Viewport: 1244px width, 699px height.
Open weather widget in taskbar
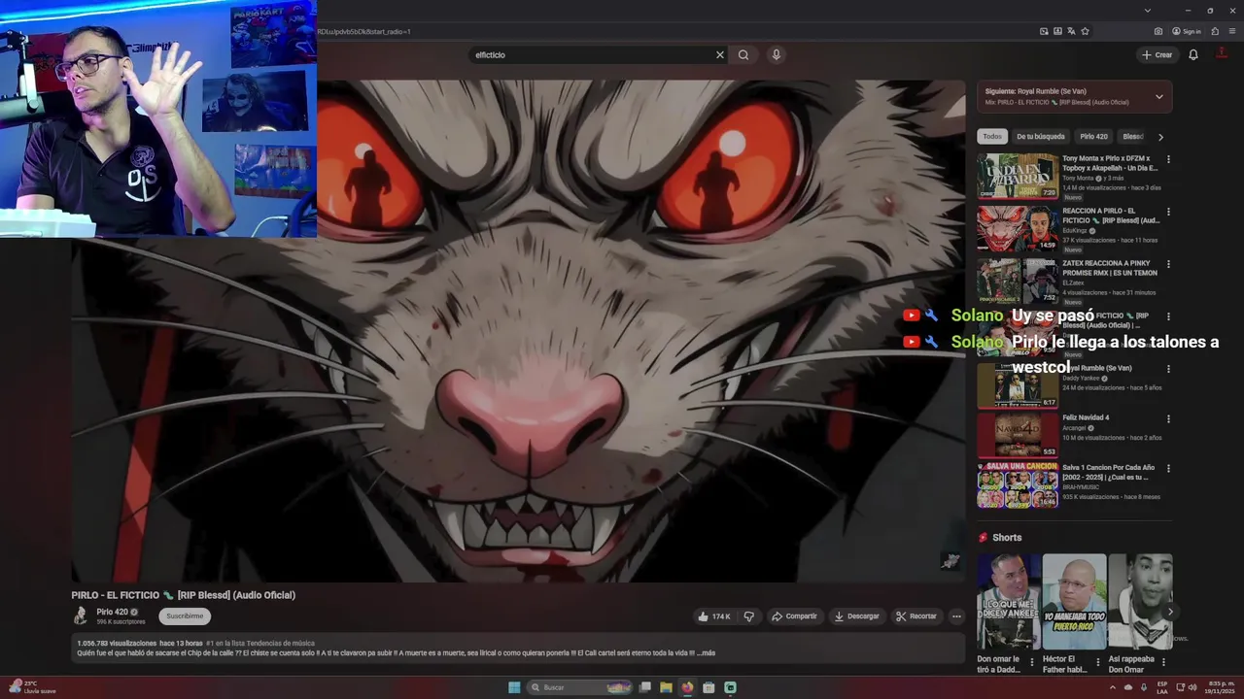[33, 687]
